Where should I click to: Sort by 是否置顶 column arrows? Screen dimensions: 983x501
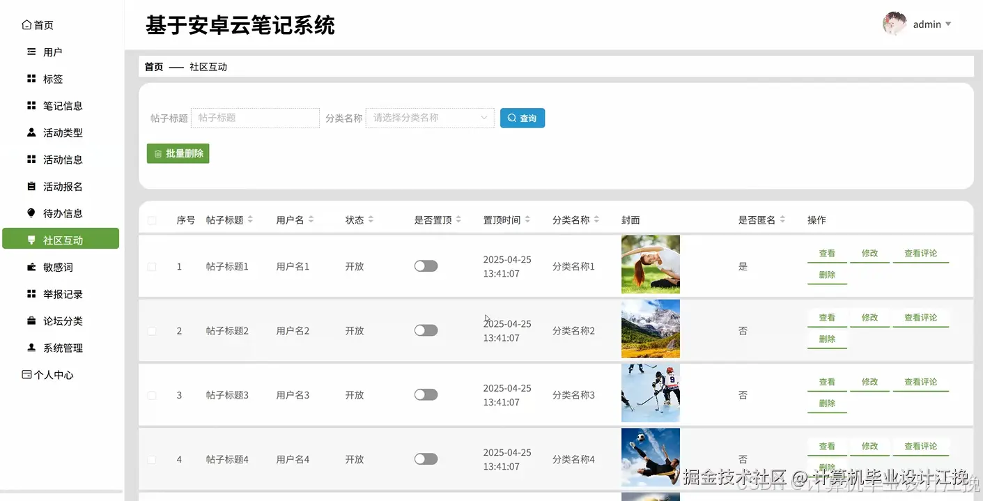[x=458, y=219]
